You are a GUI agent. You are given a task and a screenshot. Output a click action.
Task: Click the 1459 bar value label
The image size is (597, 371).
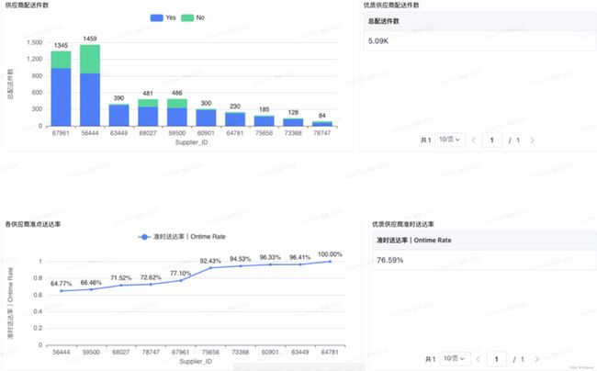tap(90, 39)
